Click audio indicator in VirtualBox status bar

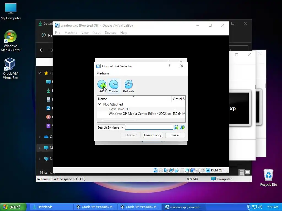coord(166,170)
